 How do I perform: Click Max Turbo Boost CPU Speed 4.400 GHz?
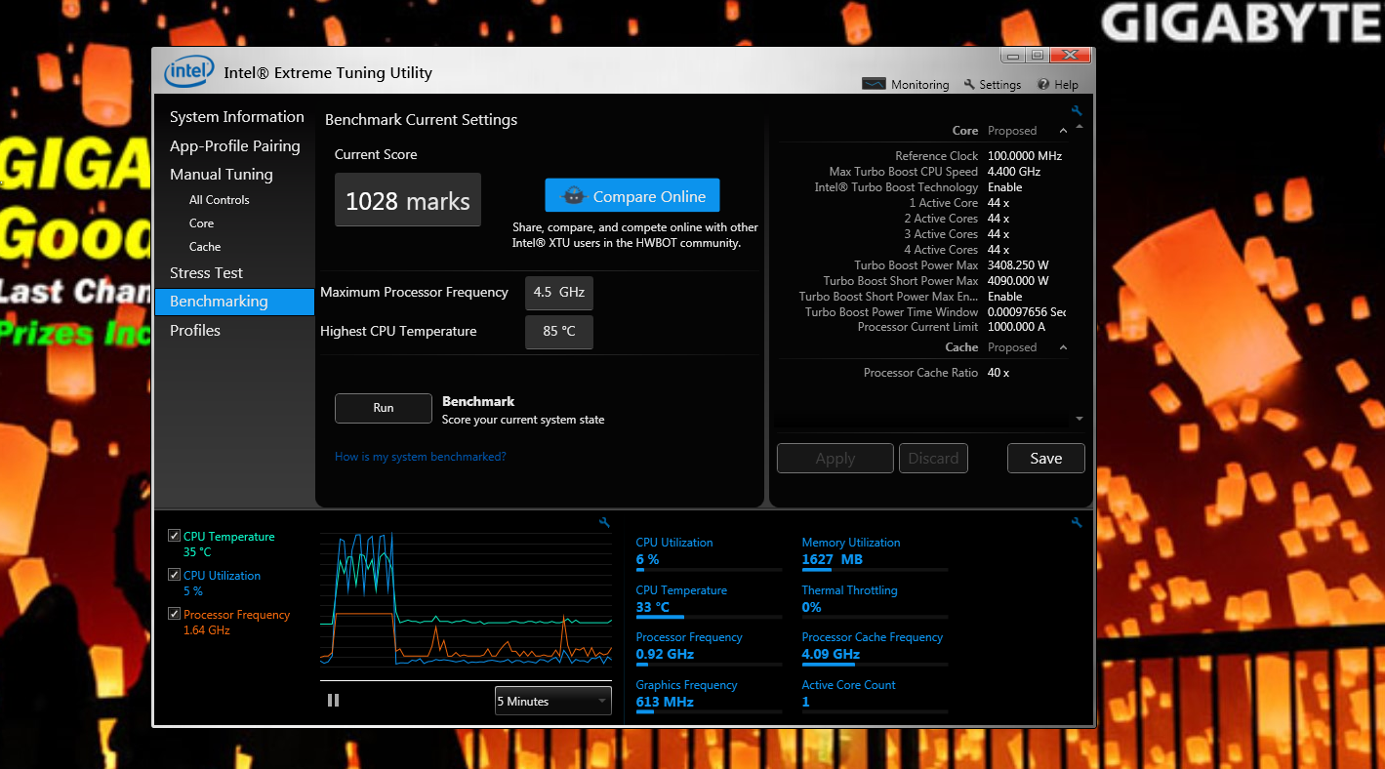pos(1014,172)
